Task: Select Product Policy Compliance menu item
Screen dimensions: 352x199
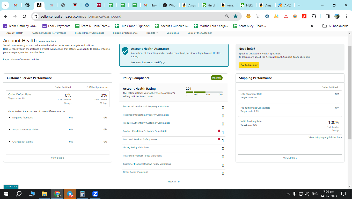Action: point(90,33)
